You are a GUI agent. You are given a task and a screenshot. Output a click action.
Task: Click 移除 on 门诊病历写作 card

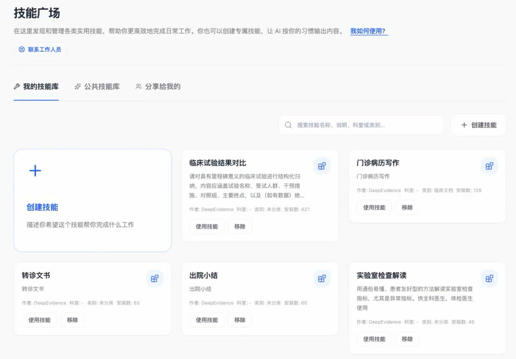[407, 208]
